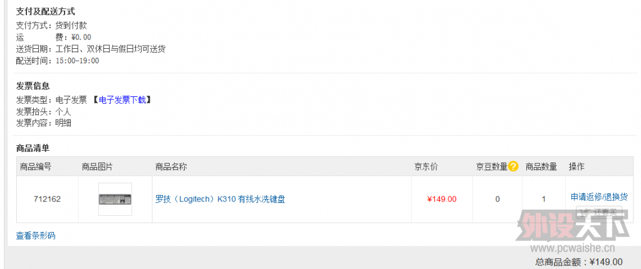
Task: Click 申请返修/退换货 to request a return
Action: [x=599, y=197]
